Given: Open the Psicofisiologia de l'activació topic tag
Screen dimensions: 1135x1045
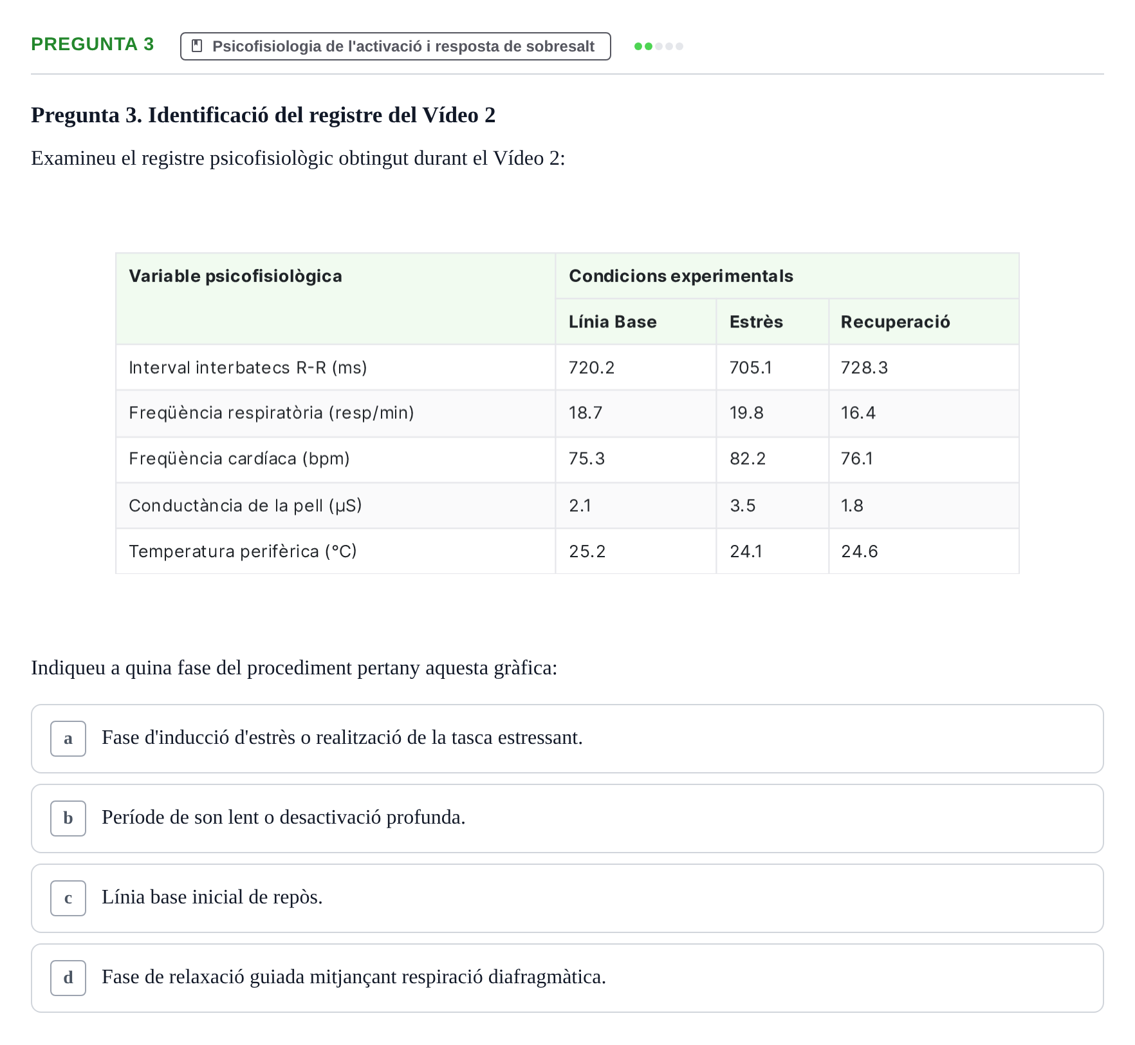Looking at the screenshot, I should pos(395,46).
